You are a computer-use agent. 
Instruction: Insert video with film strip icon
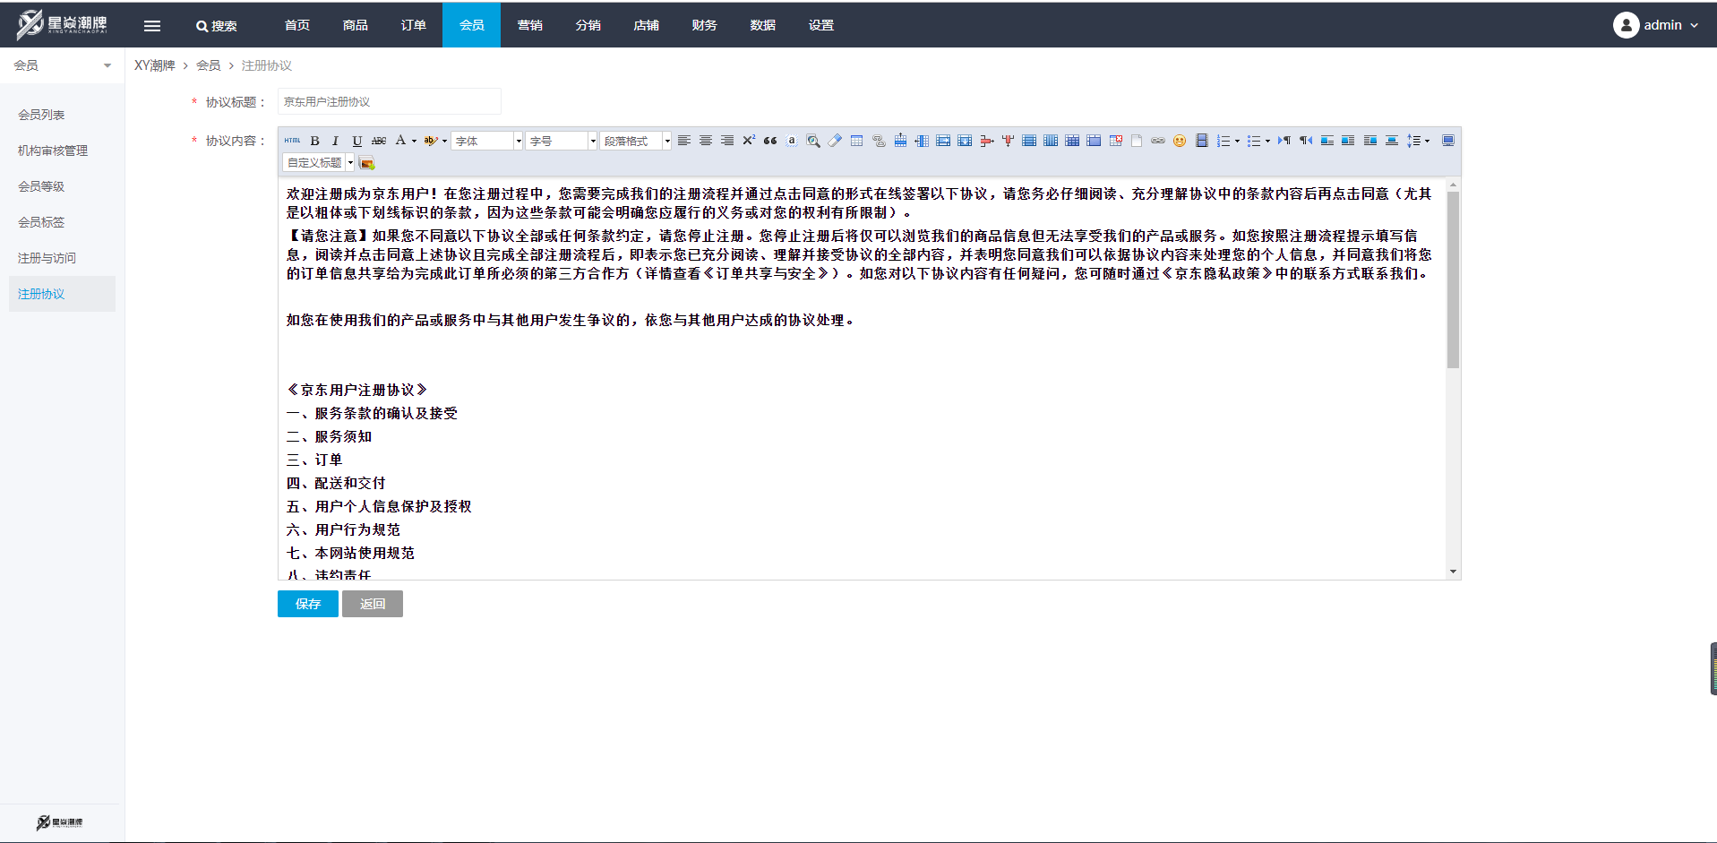1202,141
